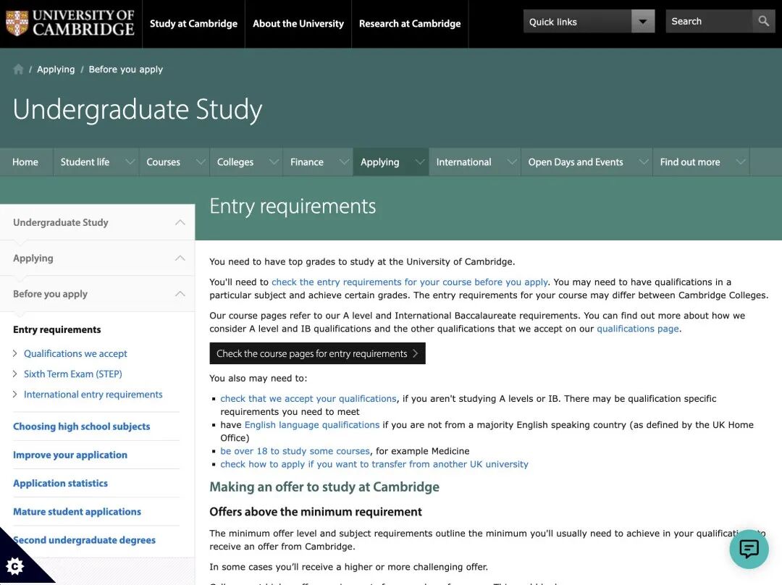Expand the Applying menu chevron in the nav bar
The image size is (782, 585).
420,161
